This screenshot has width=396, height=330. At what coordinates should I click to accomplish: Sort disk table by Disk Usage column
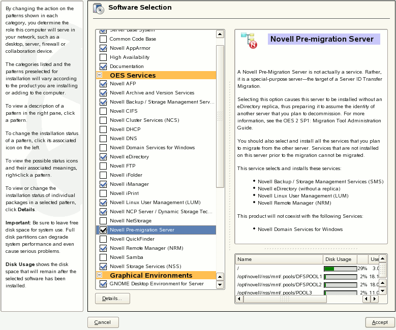point(340,259)
